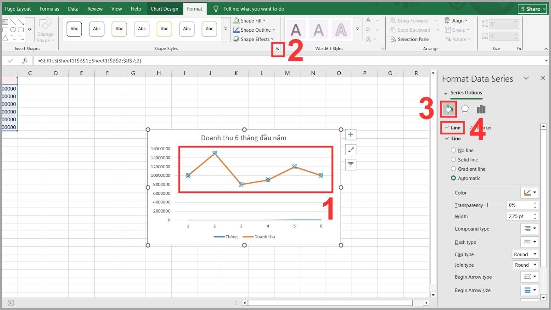Select the arrow line shape

click(21, 22)
